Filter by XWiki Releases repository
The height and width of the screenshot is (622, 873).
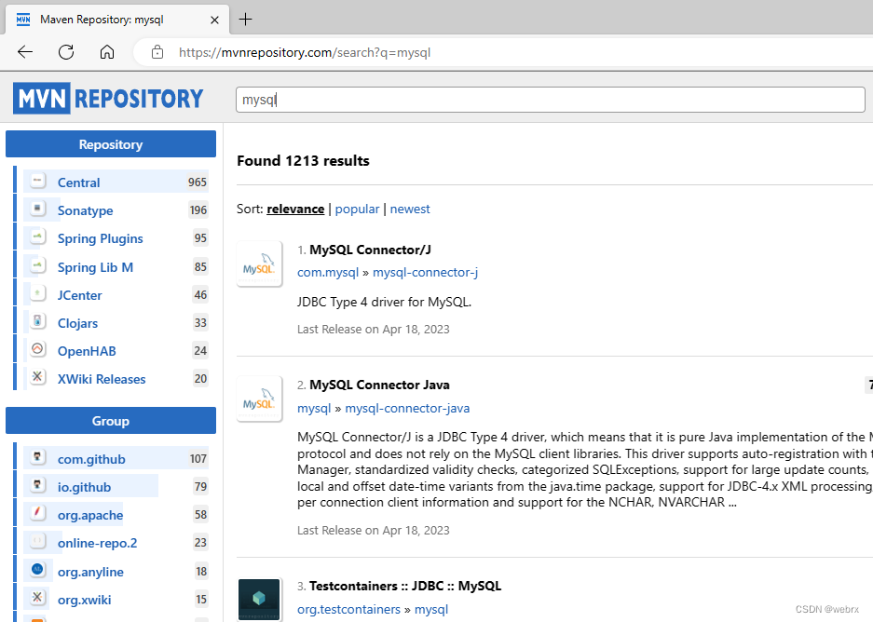[x=102, y=379]
